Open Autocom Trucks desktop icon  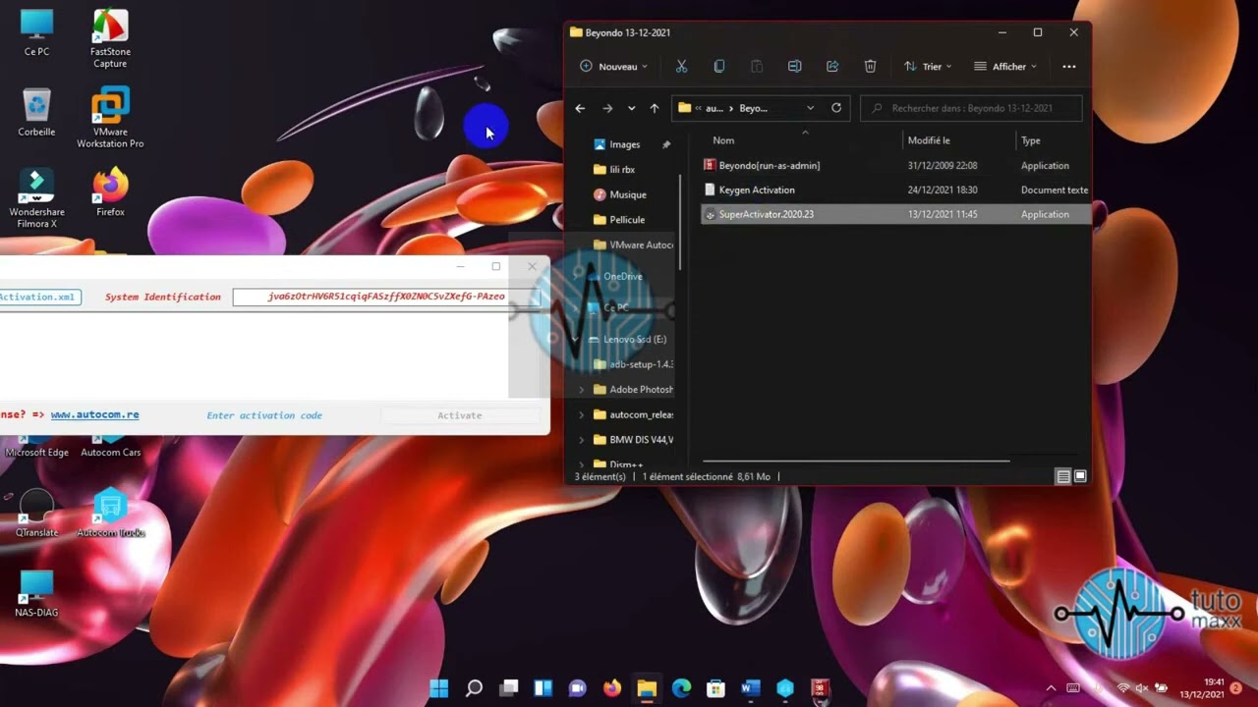coord(110,513)
